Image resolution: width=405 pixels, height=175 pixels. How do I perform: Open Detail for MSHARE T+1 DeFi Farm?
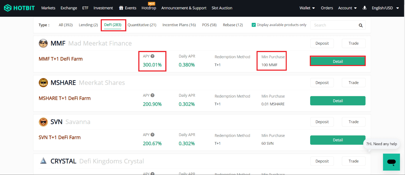tap(338, 101)
